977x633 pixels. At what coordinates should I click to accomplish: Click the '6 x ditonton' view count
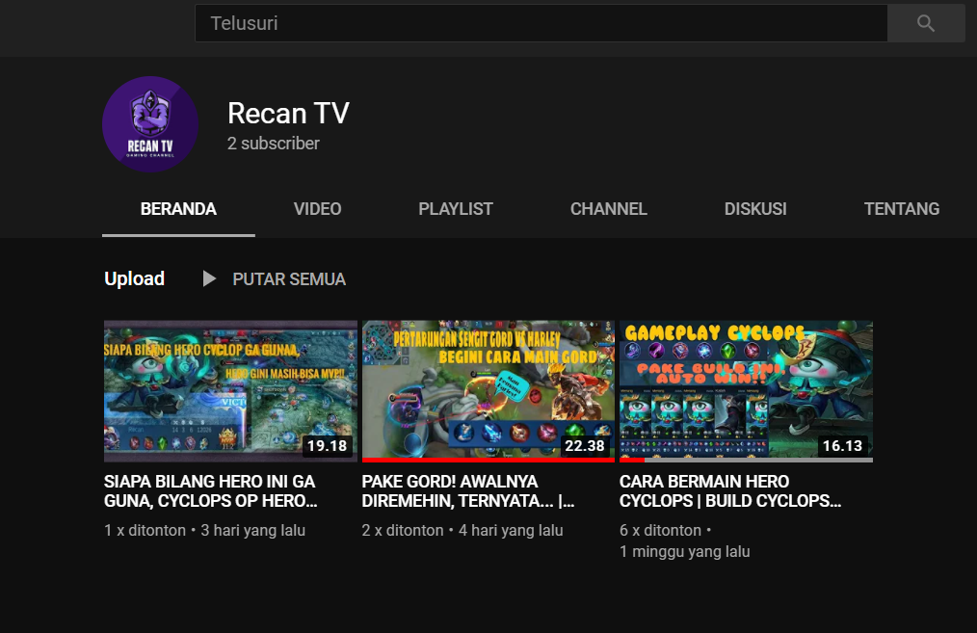coord(660,530)
